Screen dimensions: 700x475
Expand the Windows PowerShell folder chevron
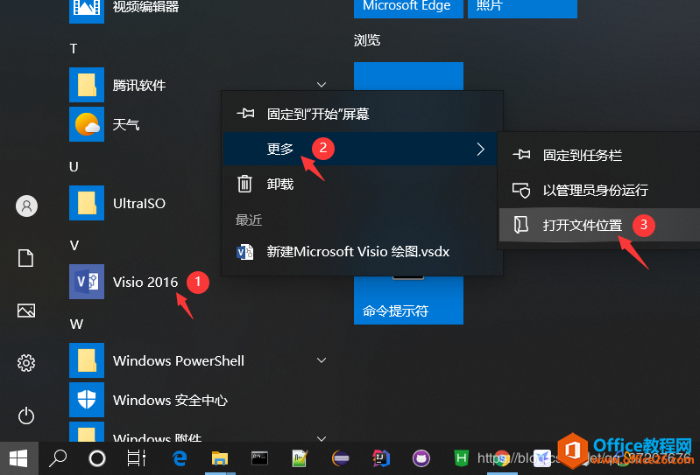click(x=322, y=360)
